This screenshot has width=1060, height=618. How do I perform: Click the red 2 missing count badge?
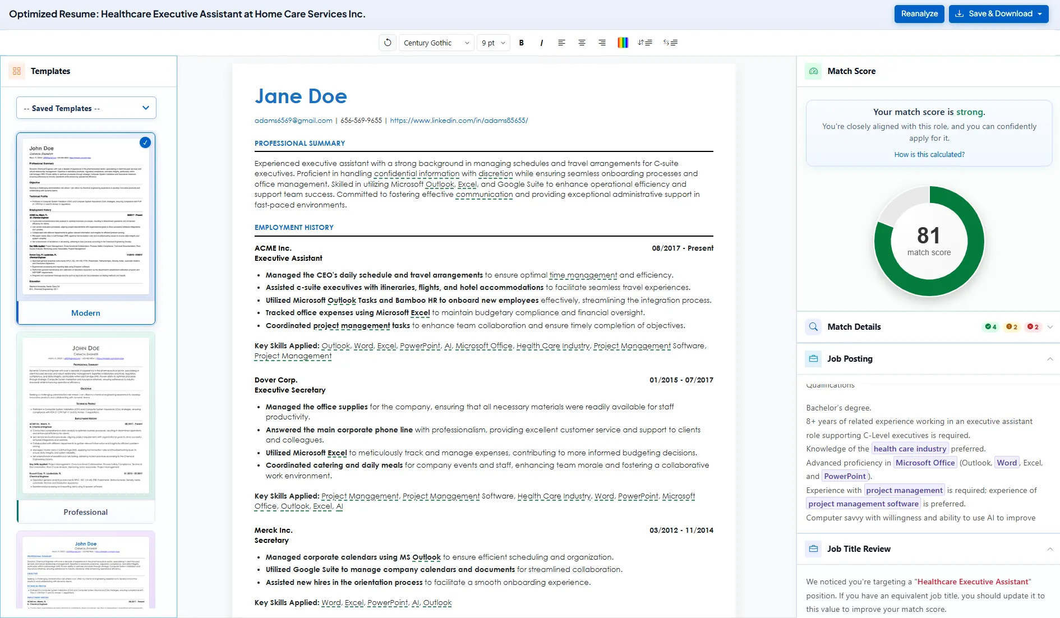(x=1033, y=327)
